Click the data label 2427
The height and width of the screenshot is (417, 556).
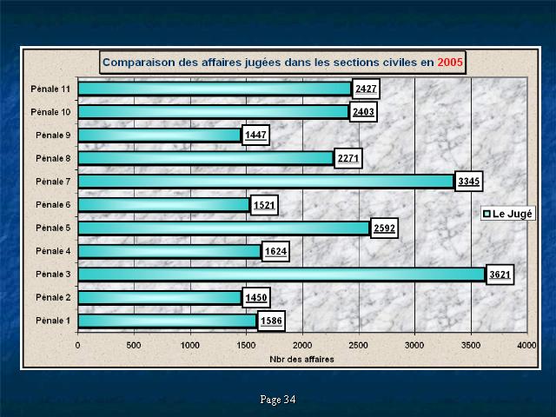(366, 89)
